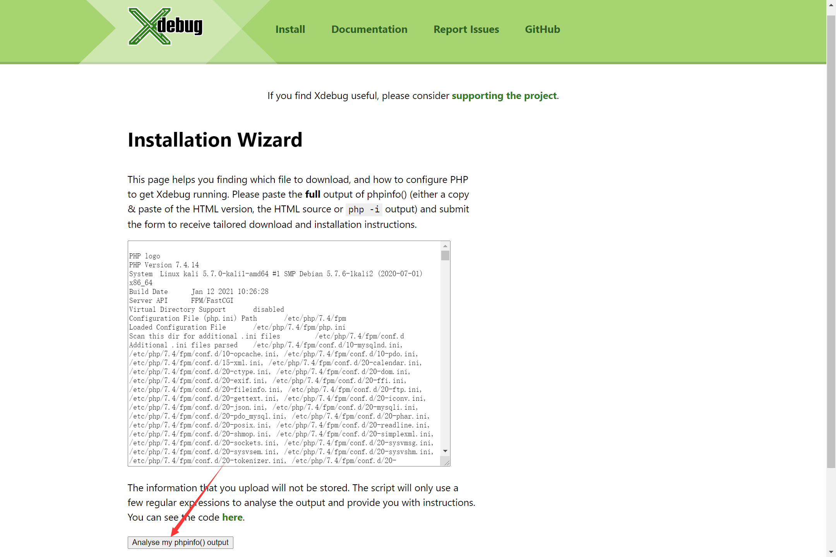Viewport: 836px width, 557px height.
Task: Click the Installation Wizard heading
Action: pos(215,140)
